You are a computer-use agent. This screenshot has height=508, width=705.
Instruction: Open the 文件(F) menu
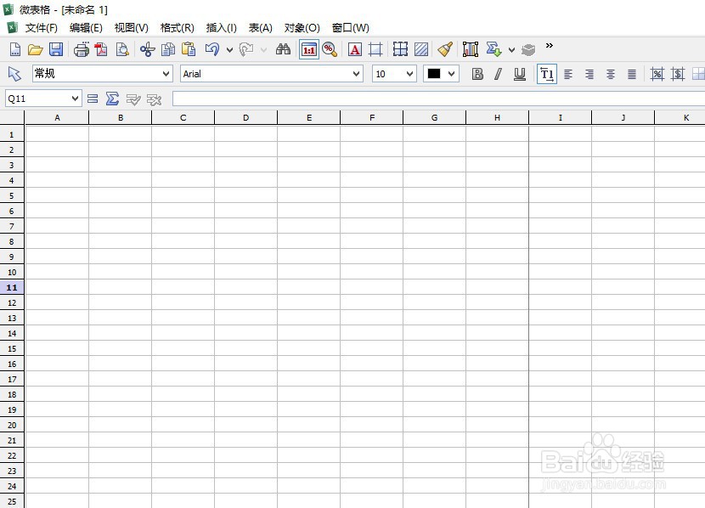tap(41, 28)
